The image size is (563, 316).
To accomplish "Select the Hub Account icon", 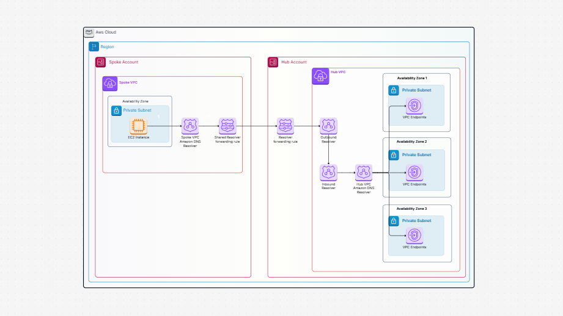I will (x=273, y=62).
